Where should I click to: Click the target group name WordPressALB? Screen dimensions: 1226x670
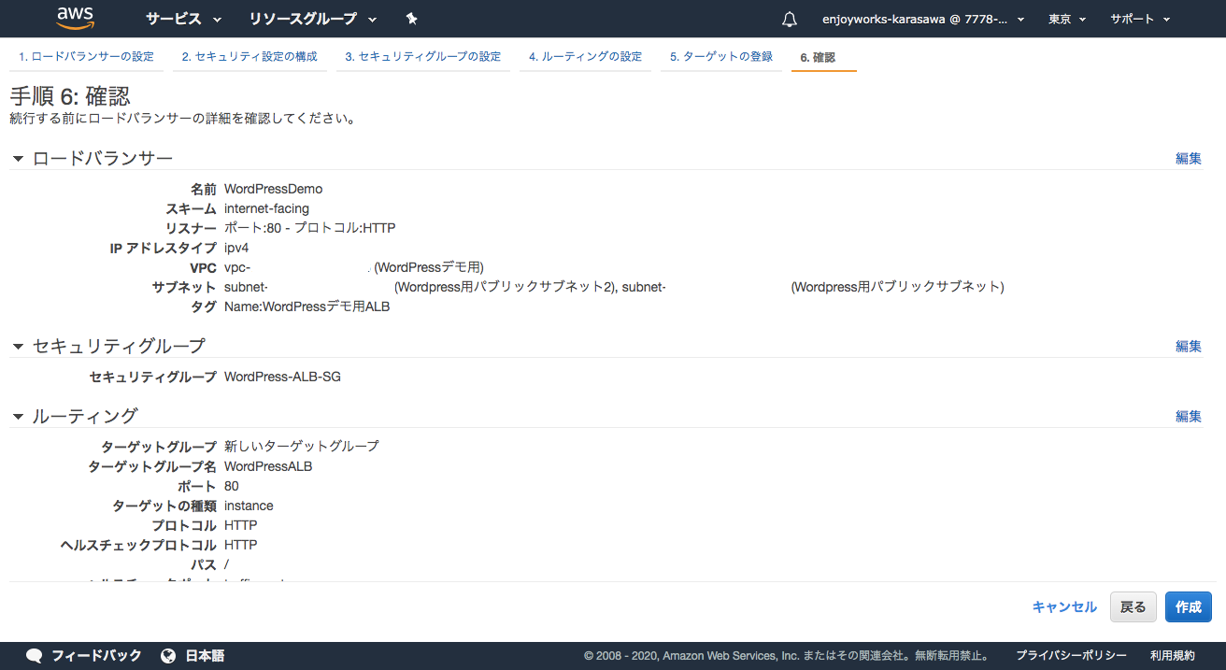tap(268, 466)
